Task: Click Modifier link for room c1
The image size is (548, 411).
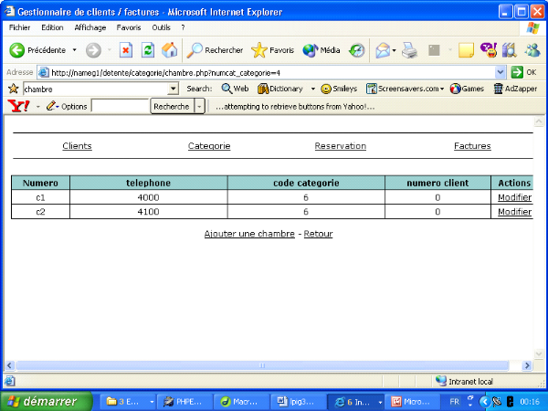Action: pos(514,197)
